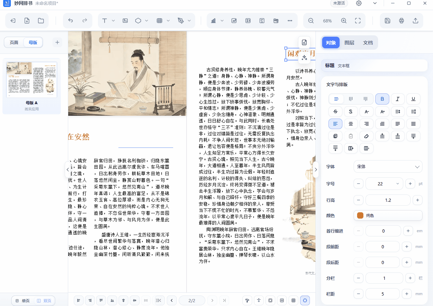Toggle grid display in bottom bar
The width and height of the screenshot is (433, 306).
[293, 300]
